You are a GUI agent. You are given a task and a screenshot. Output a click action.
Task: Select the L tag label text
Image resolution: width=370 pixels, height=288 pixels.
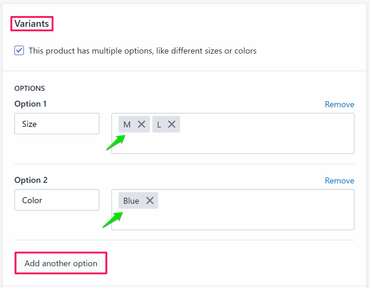pyautogui.click(x=159, y=125)
